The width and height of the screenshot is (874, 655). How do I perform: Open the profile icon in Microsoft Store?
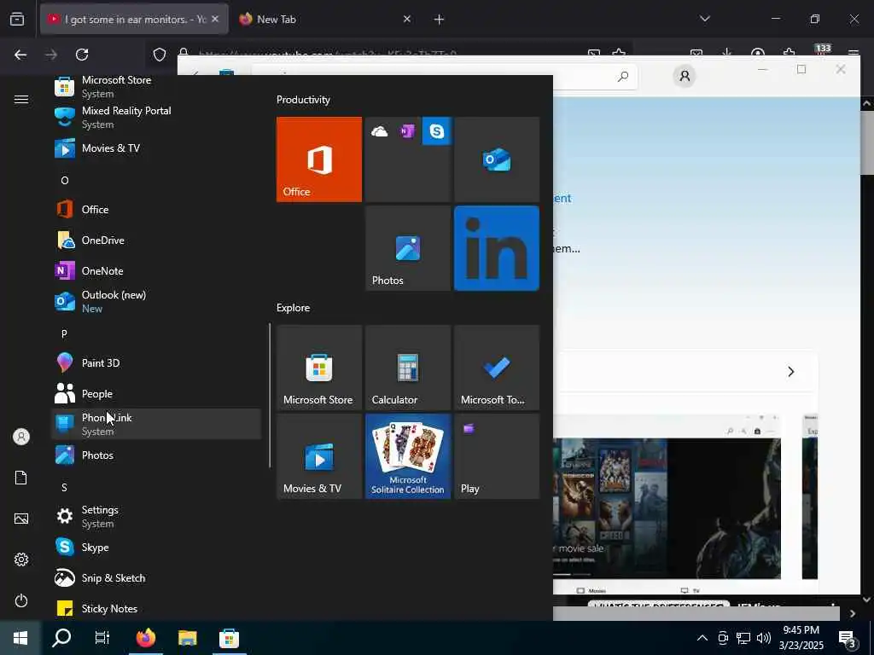point(685,75)
